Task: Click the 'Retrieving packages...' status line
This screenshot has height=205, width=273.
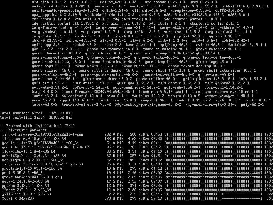Action: pyautogui.click(x=27, y=130)
